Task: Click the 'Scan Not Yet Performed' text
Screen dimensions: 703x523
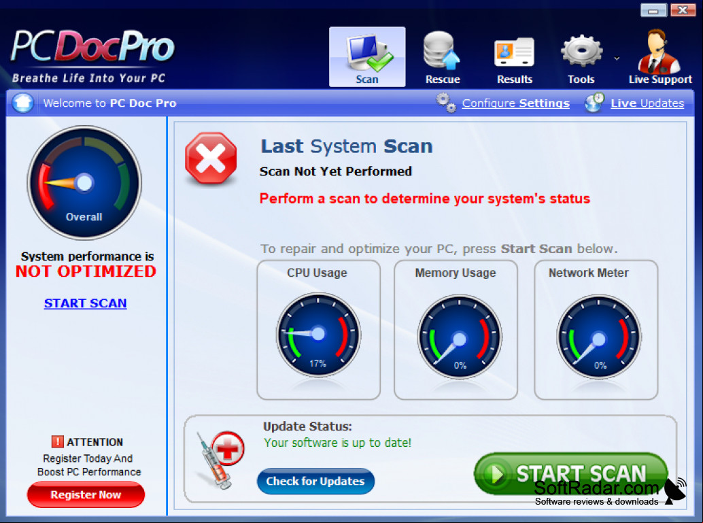Action: click(335, 171)
